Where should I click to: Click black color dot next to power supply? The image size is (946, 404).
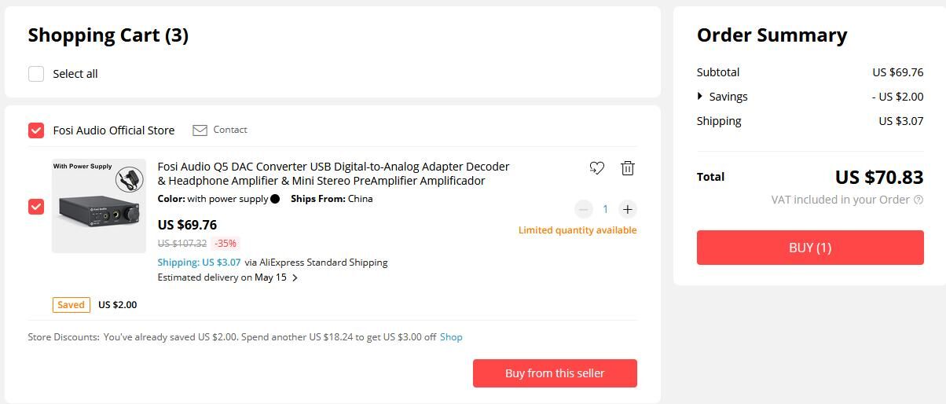[x=275, y=199]
